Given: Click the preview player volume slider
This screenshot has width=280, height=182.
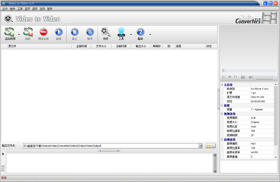Looking at the screenshot, I should coord(264,77).
